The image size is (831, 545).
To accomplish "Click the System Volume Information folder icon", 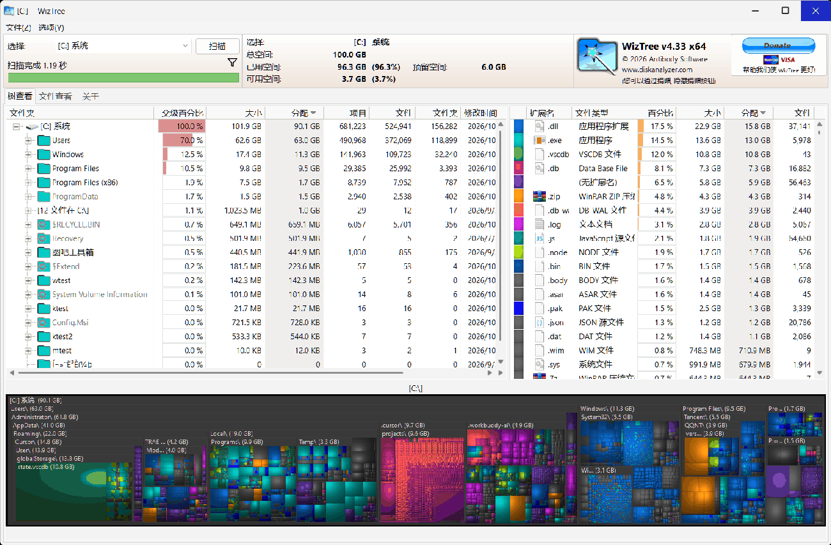I will coord(43,295).
